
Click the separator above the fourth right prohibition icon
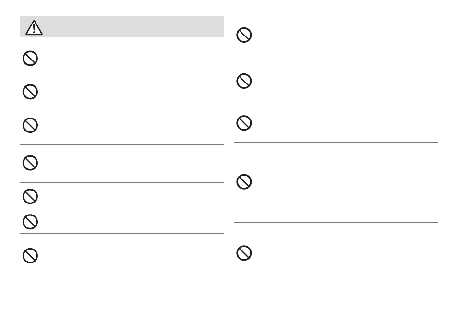[336, 143]
